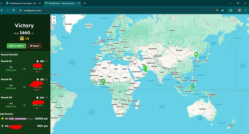This screenshot has height=134, width=249.
Task: Click the 15000 pts final score
Action: [41, 119]
